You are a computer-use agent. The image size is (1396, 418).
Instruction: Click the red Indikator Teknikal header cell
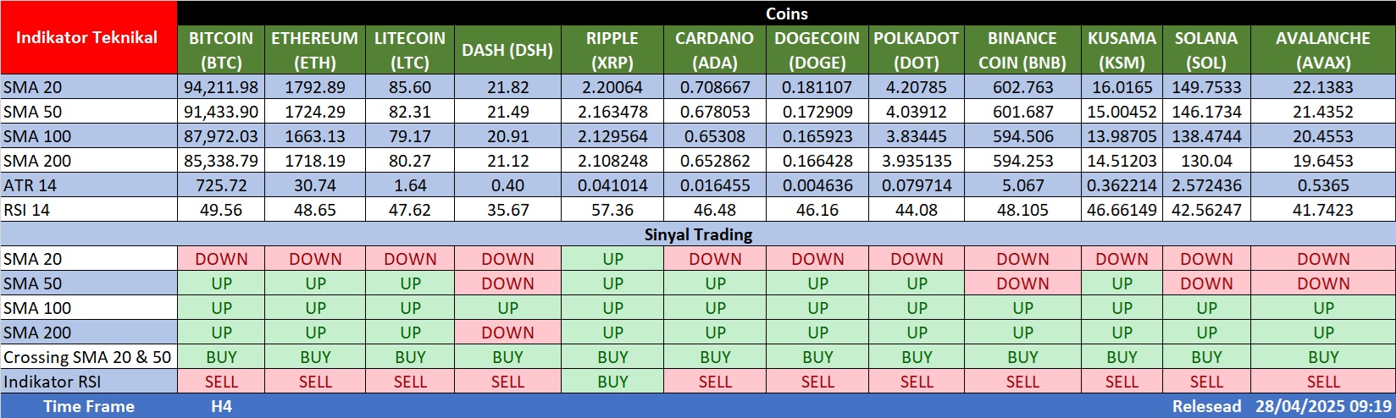click(x=87, y=37)
